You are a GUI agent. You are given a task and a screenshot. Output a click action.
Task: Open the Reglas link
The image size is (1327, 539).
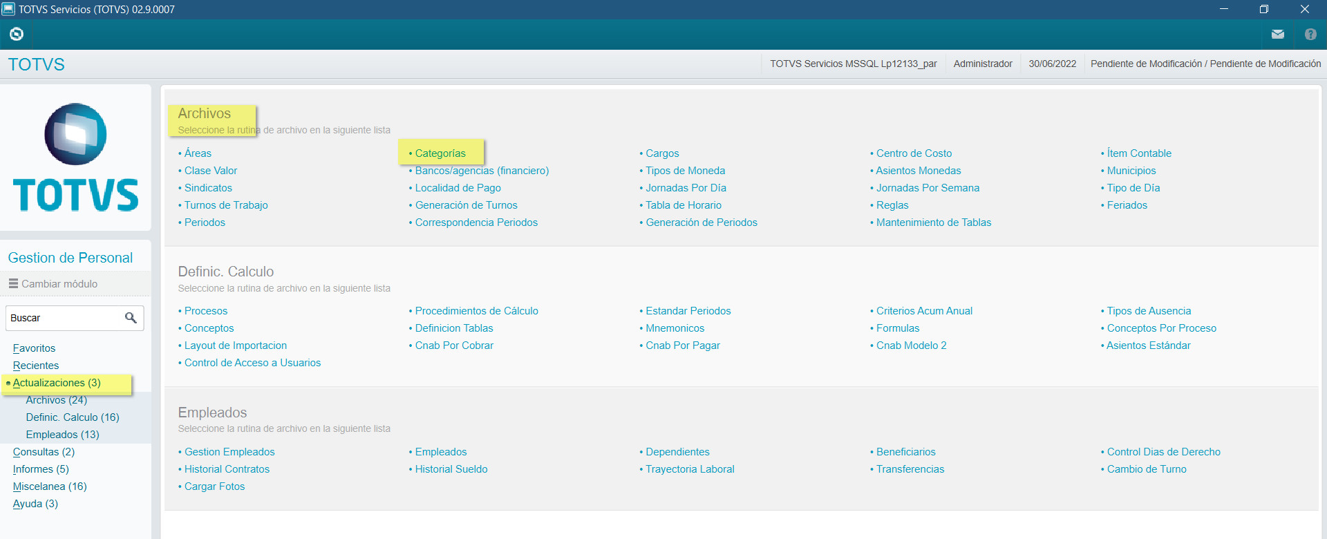pyautogui.click(x=892, y=205)
